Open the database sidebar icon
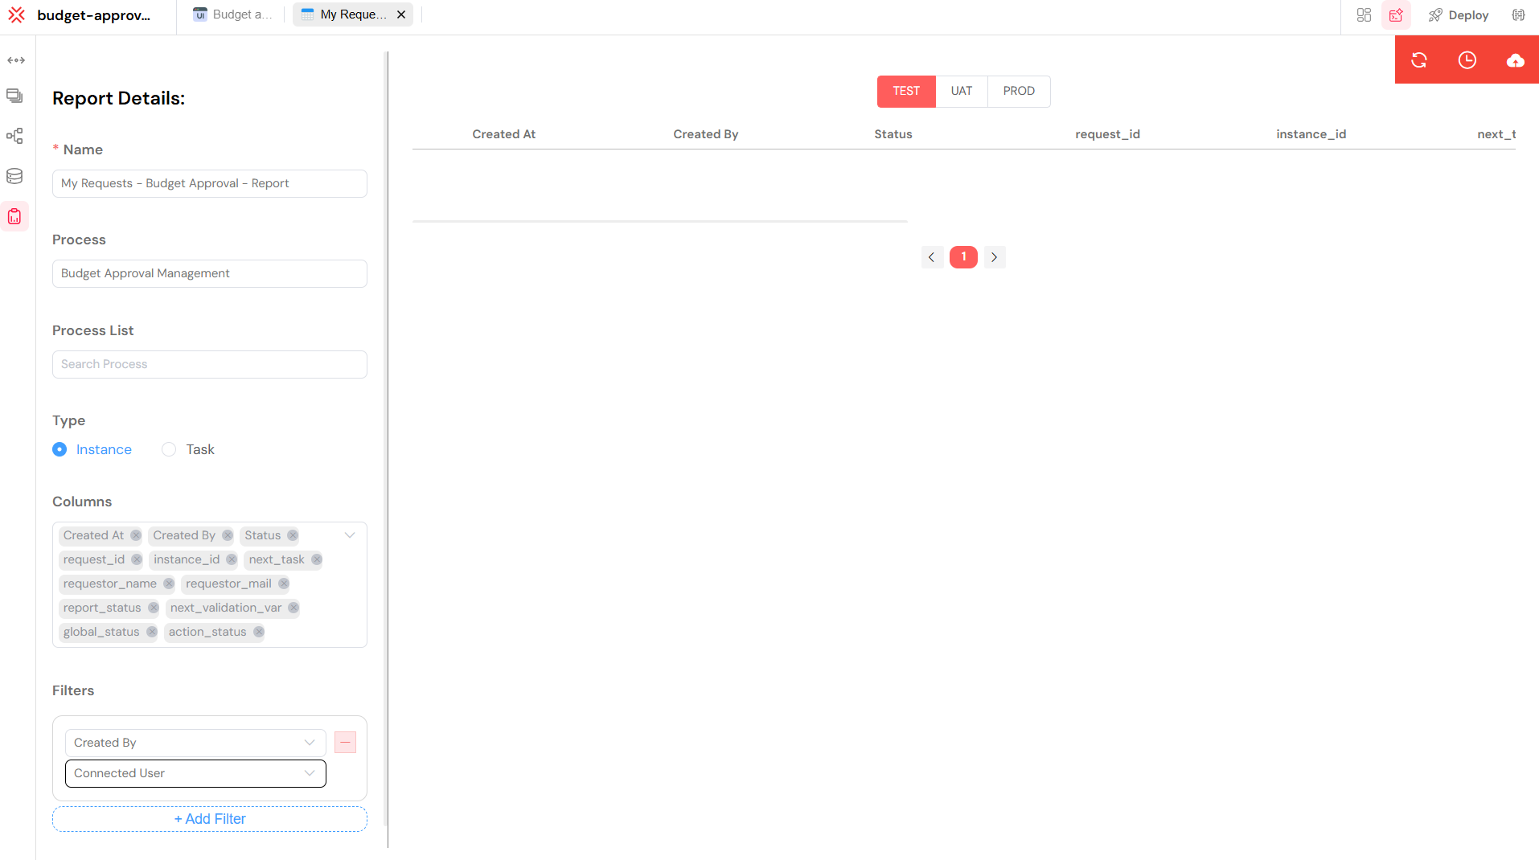This screenshot has width=1539, height=860. pyautogui.click(x=14, y=176)
